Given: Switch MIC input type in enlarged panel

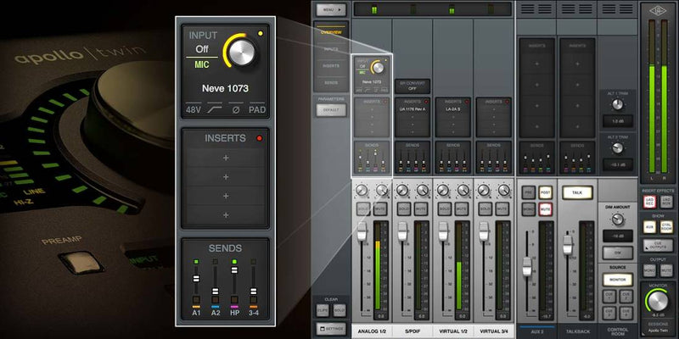Looking at the screenshot, I should click(202, 64).
